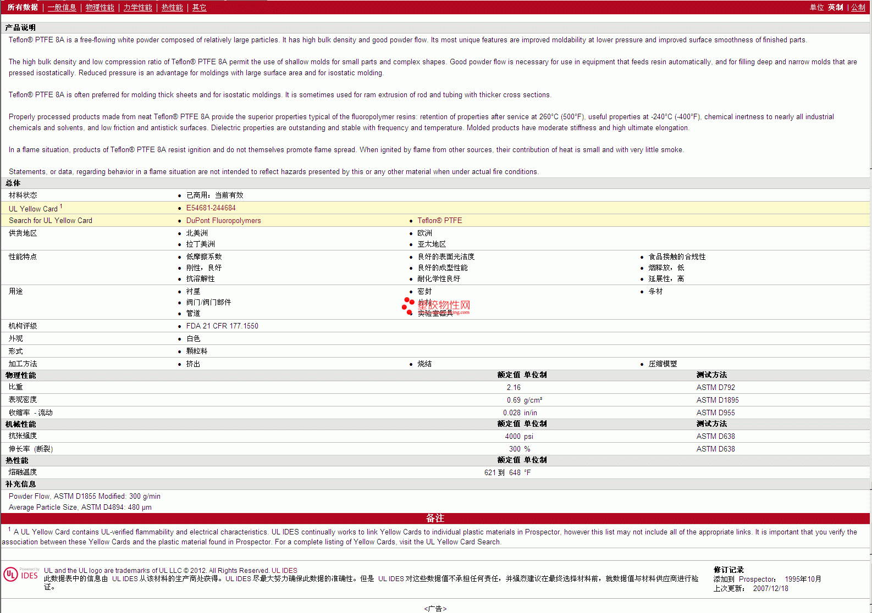
Task: Click the 用途 row label
Action: (16, 292)
